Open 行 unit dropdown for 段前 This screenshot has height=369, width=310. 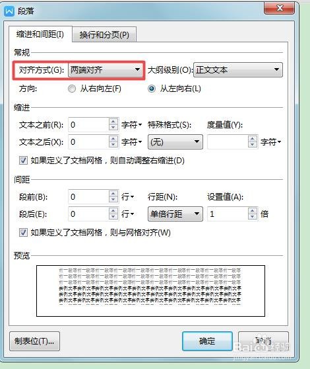[127, 197]
